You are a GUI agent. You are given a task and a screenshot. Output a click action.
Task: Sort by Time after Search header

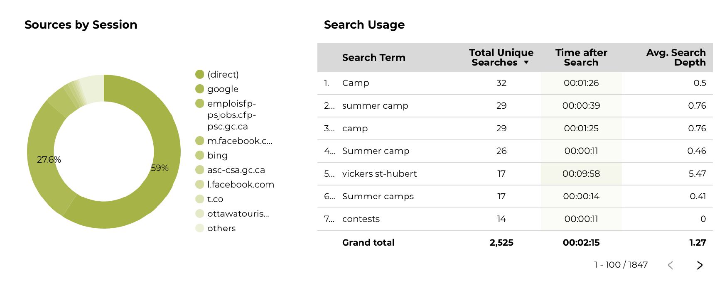coord(581,58)
